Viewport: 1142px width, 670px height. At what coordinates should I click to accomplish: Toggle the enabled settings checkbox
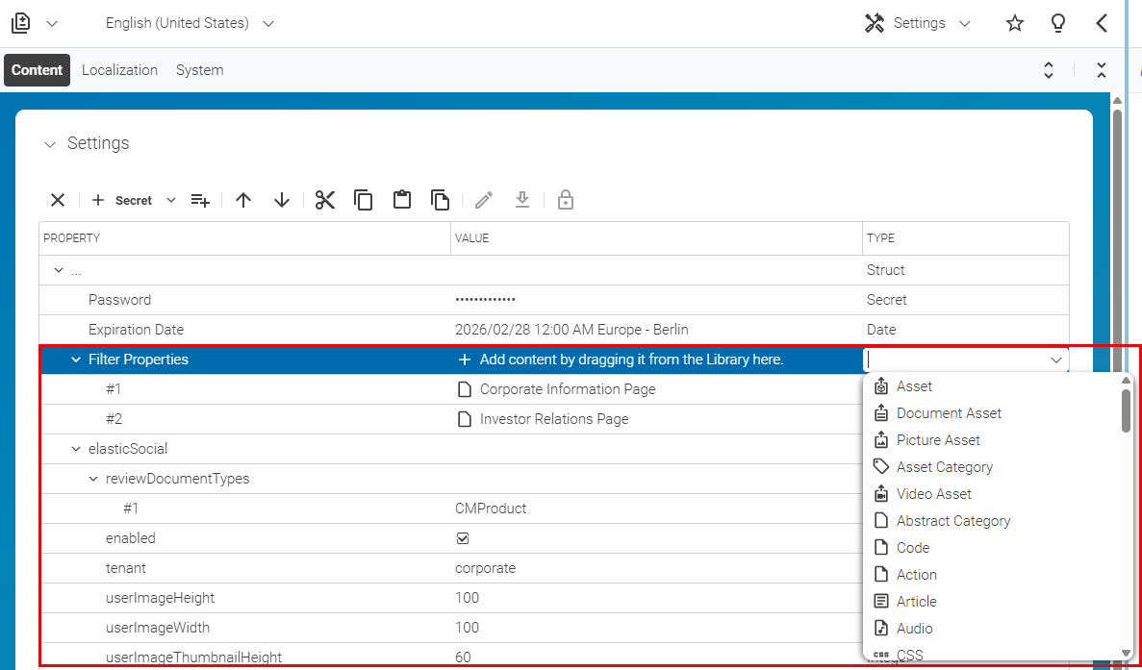463,537
